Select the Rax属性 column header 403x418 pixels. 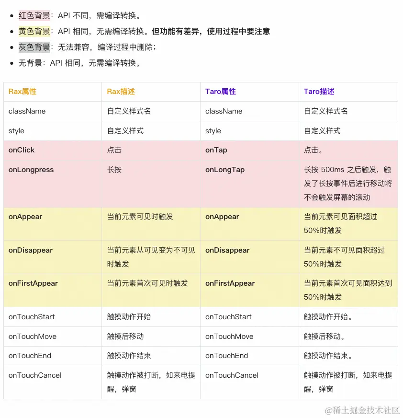pyautogui.click(x=22, y=92)
